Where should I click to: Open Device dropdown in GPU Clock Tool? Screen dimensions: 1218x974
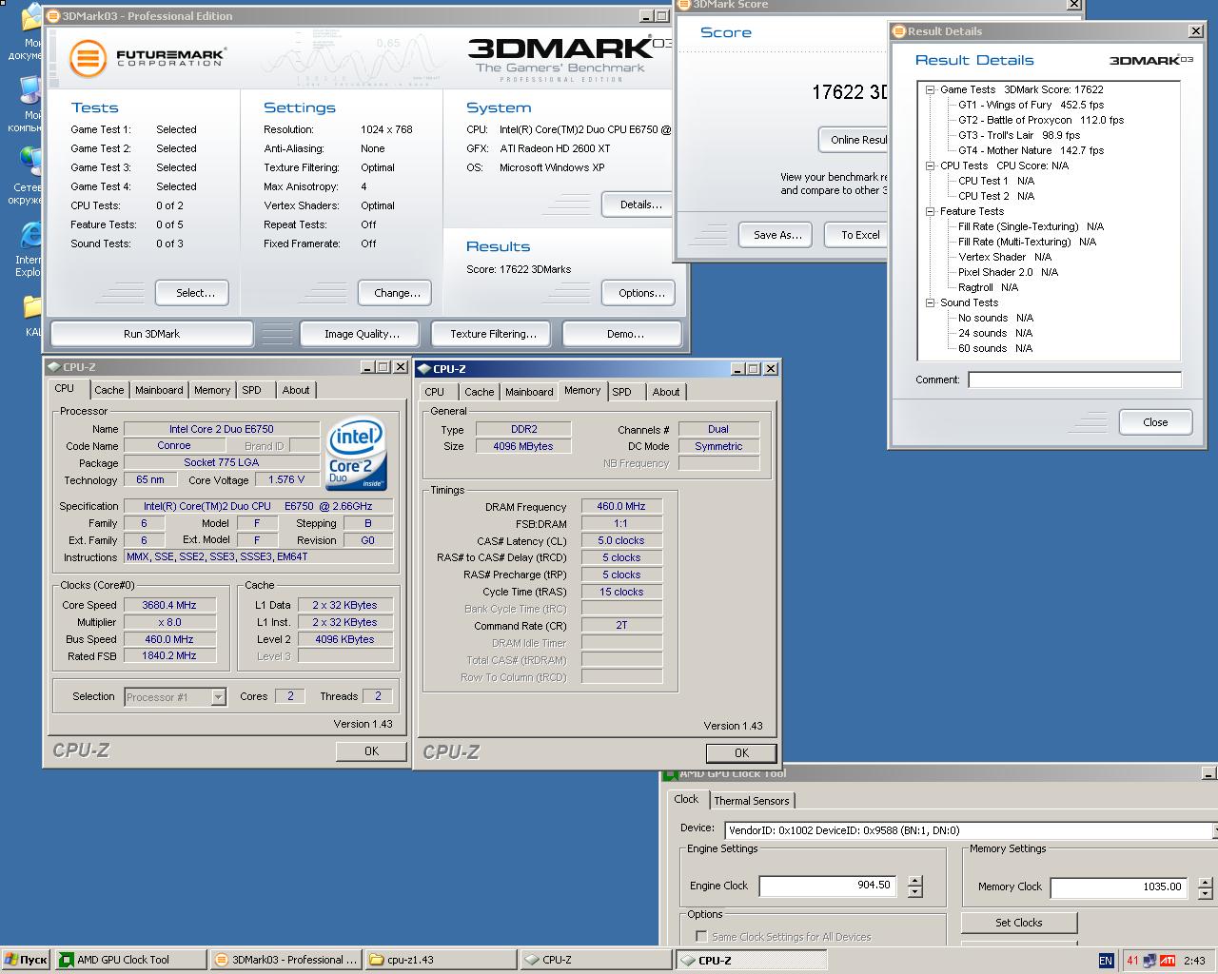1215,830
